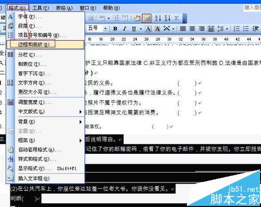Sort ascending with the A-Z icon

coord(158,18)
